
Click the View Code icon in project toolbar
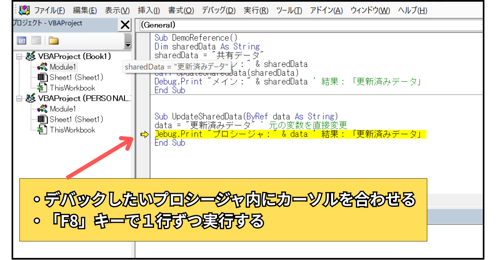[x=21, y=40]
